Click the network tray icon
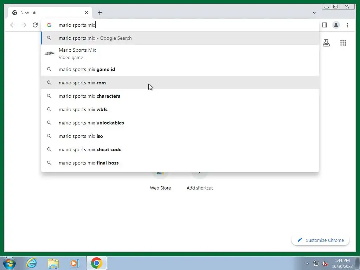The width and height of the screenshot is (360, 270). pos(316,263)
